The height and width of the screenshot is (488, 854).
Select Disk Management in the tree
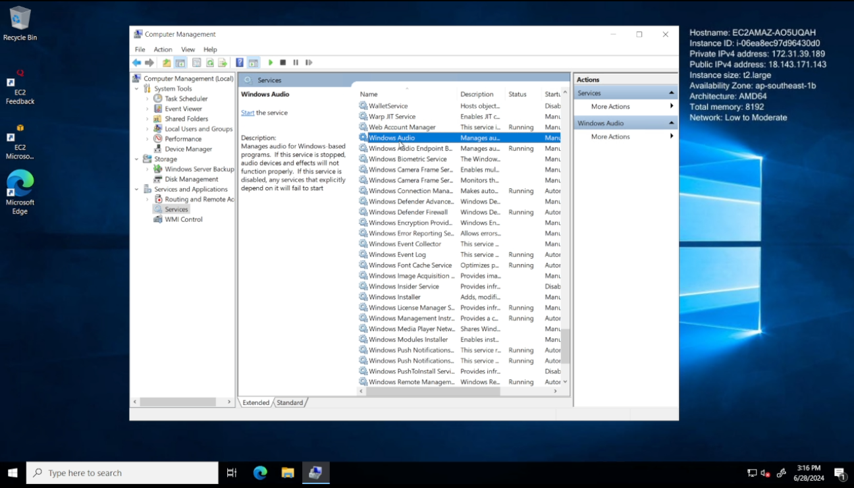191,179
